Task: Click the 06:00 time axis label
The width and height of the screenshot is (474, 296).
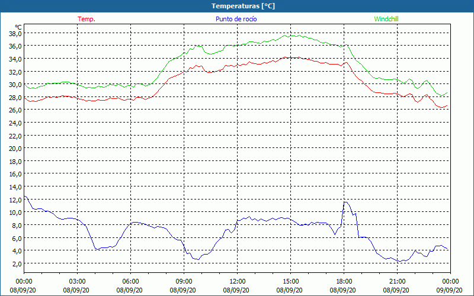Action: click(x=130, y=282)
